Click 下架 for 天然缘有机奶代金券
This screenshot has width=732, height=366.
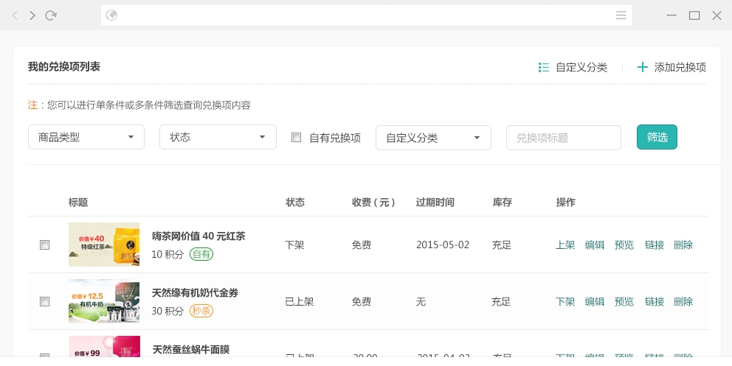pyautogui.click(x=565, y=301)
